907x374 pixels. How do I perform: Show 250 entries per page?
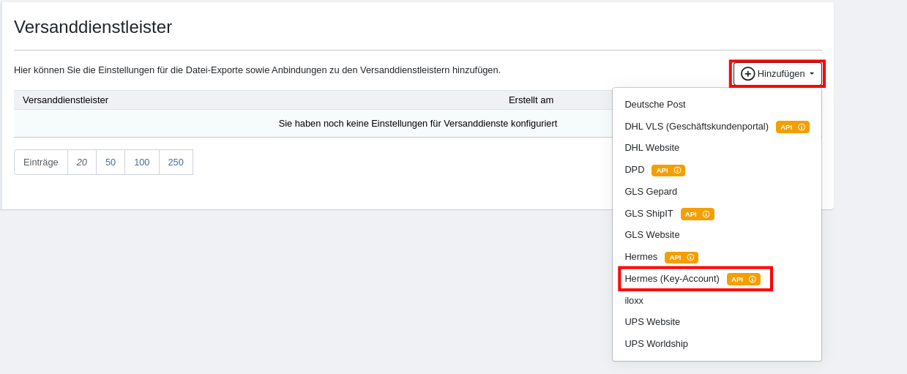[x=176, y=162]
